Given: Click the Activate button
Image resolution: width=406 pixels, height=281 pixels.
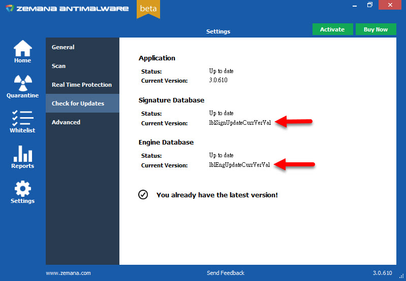Looking at the screenshot, I should click(332, 29).
